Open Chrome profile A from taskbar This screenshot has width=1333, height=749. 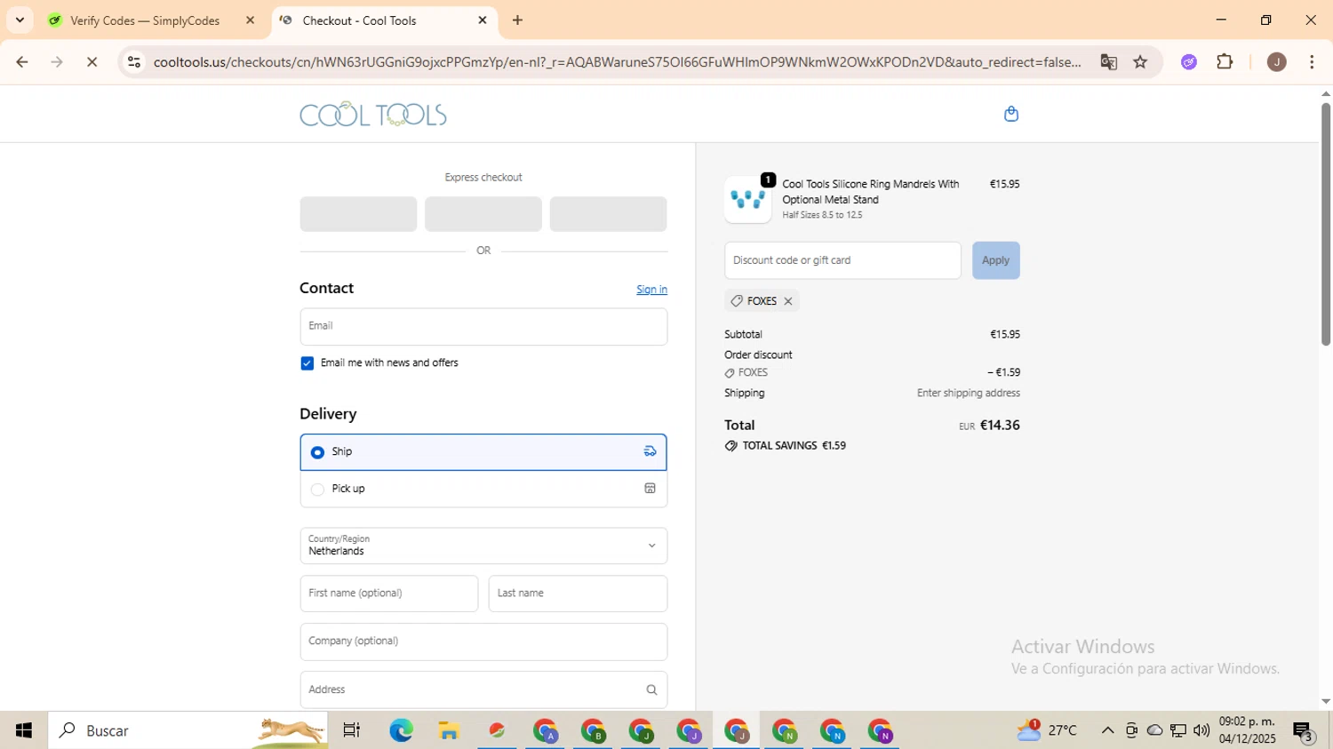coord(546,731)
